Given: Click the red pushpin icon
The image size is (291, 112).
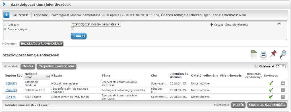Looking at the screenshot, I should pos(273,54).
